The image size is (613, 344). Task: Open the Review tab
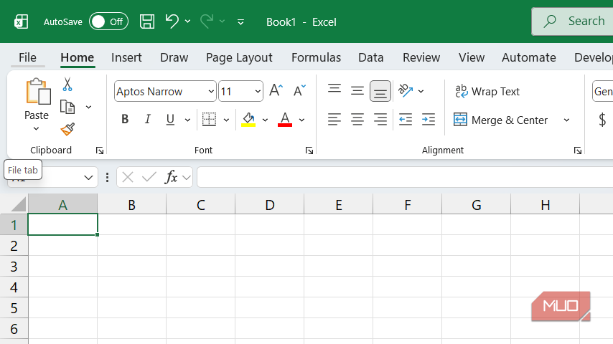pyautogui.click(x=421, y=57)
